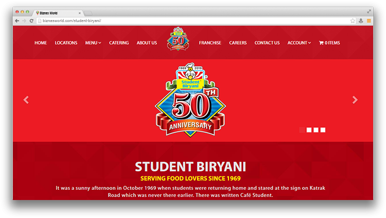Click the Contact Us link

coord(267,43)
